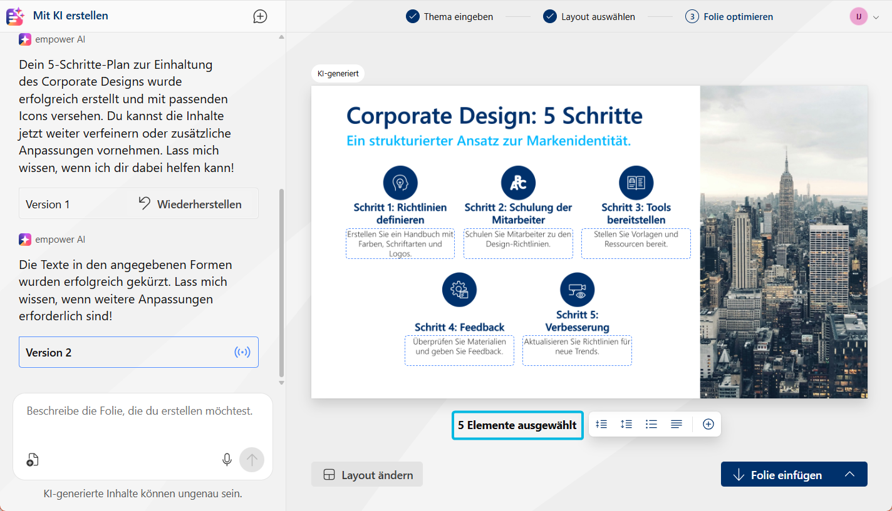Click the step 3 circle icon
Image resolution: width=892 pixels, height=511 pixels.
click(692, 16)
